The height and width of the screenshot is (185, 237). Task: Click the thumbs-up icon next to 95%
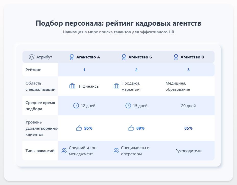point(79,128)
